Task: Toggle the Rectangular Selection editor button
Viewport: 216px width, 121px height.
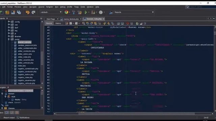Action: [99, 23]
